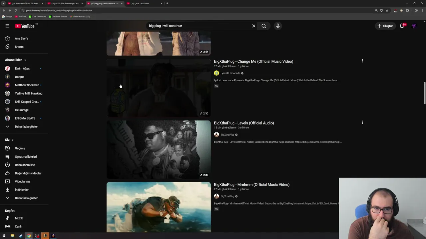Viewport: 426px width, 239px height.
Task: Bookmark this page with the star icon
Action: [x=387, y=10]
